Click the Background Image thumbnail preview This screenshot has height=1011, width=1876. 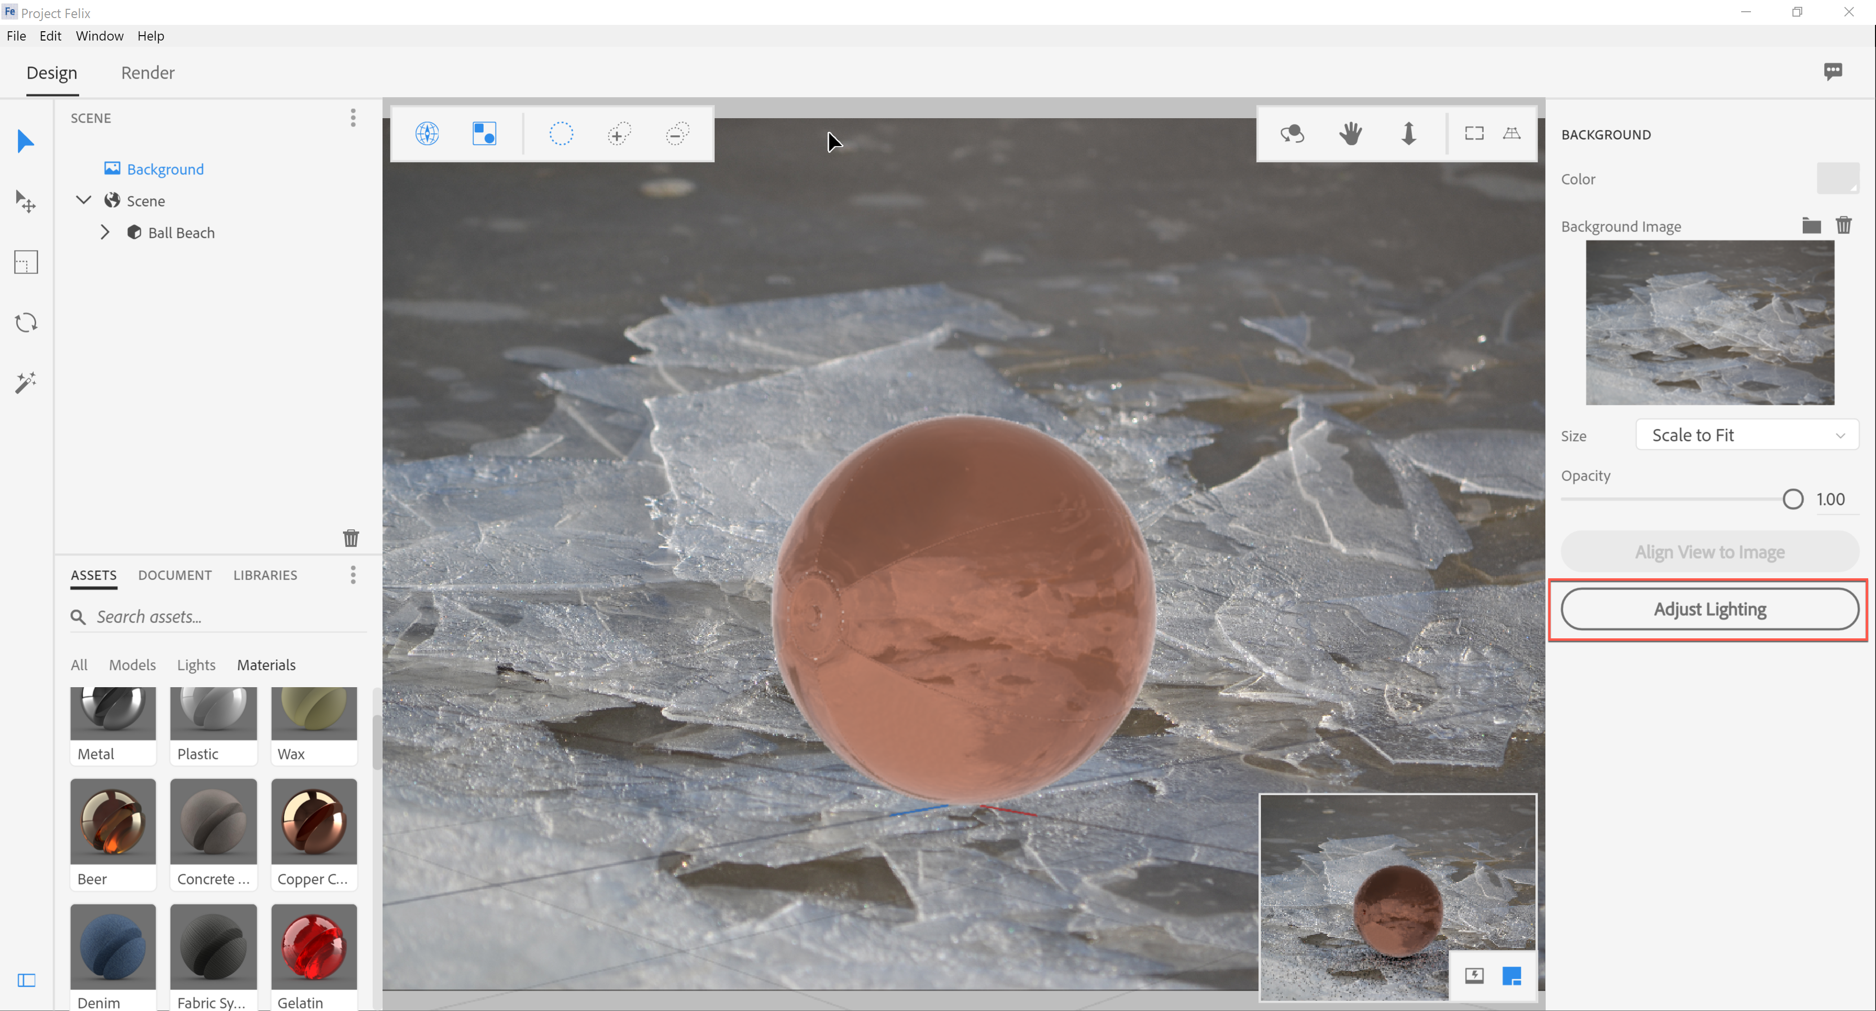pyautogui.click(x=1709, y=322)
